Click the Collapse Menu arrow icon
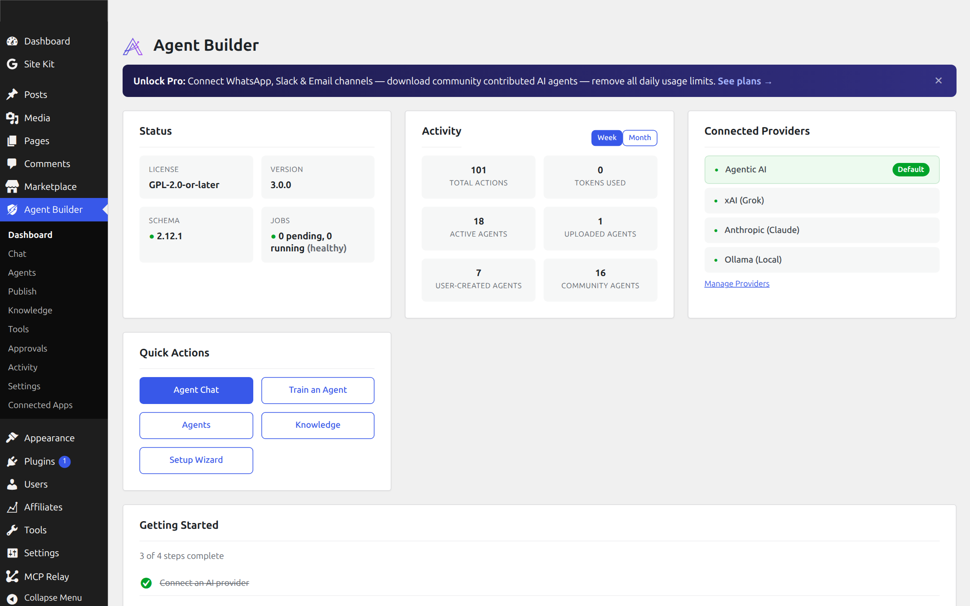The image size is (970, 606). pyautogui.click(x=12, y=598)
